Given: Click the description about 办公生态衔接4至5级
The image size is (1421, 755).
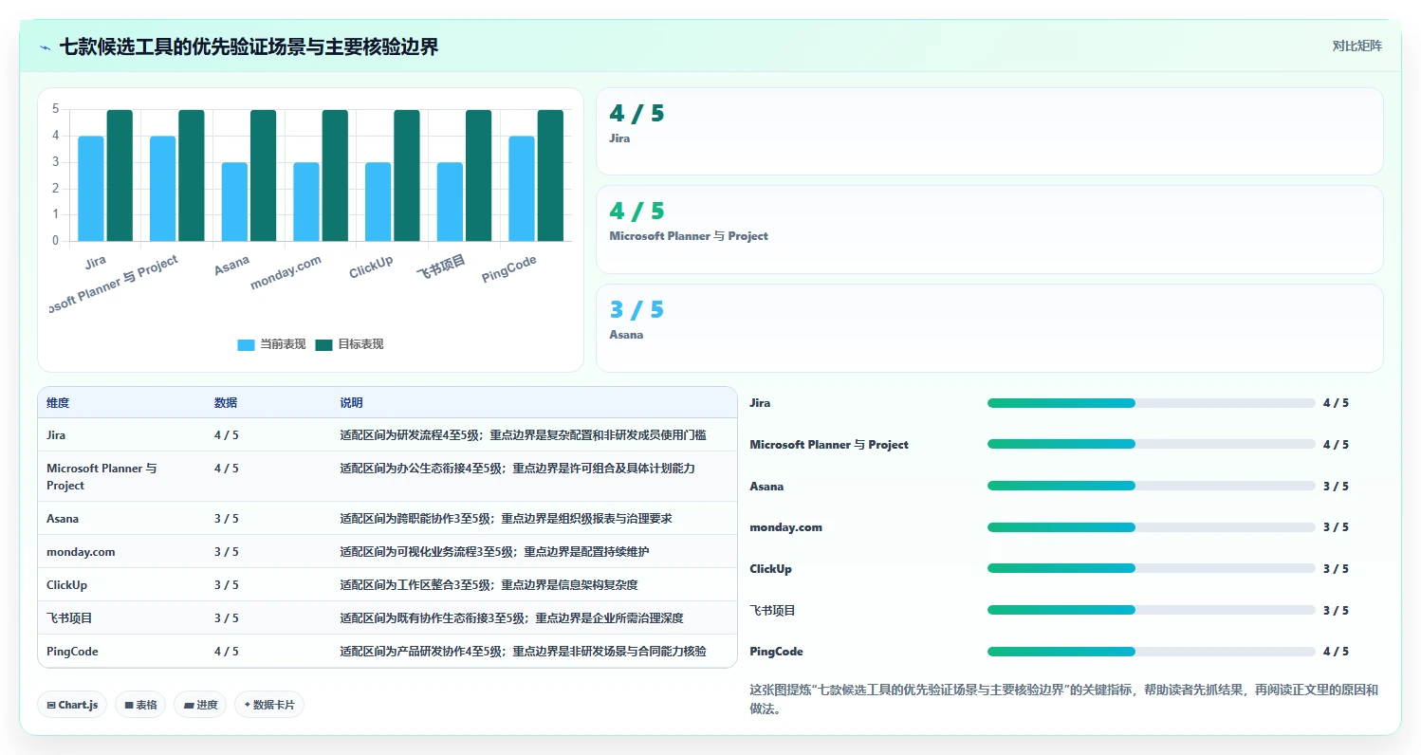Looking at the screenshot, I should [x=517, y=469].
